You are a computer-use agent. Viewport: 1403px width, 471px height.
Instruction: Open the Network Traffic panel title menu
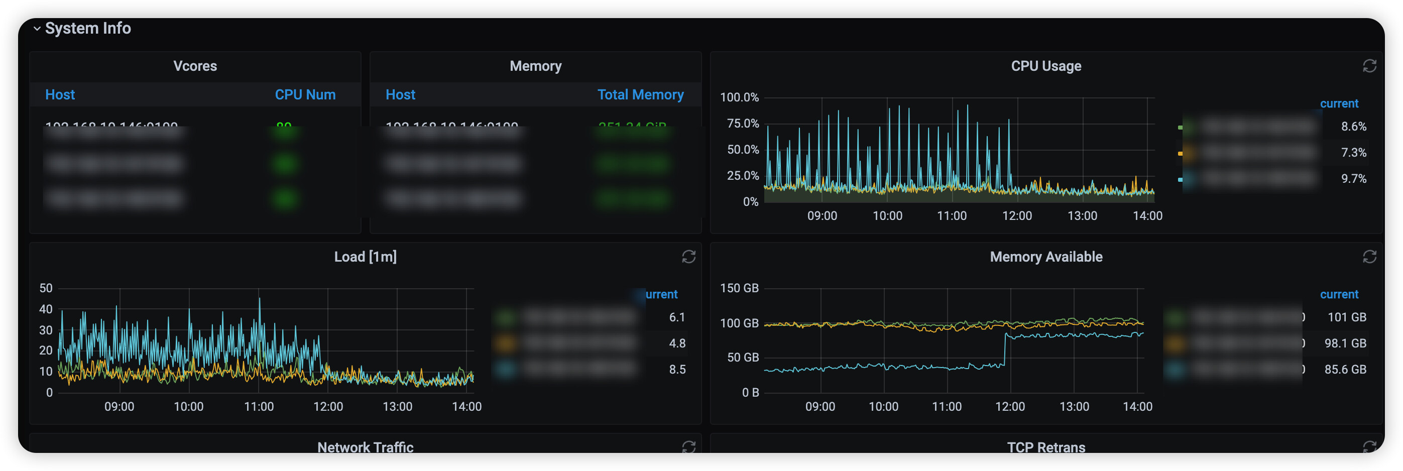click(x=365, y=447)
